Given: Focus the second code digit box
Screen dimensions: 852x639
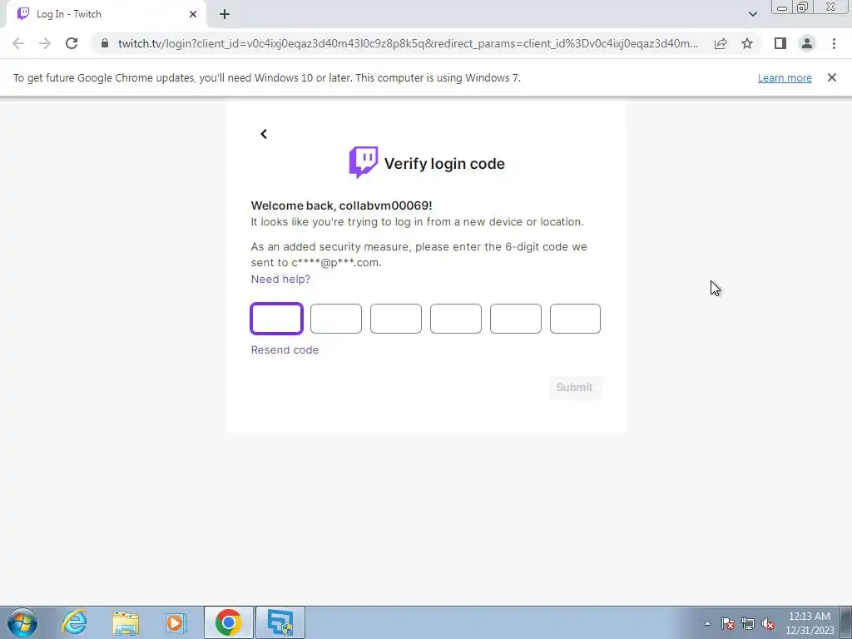Looking at the screenshot, I should point(336,319).
